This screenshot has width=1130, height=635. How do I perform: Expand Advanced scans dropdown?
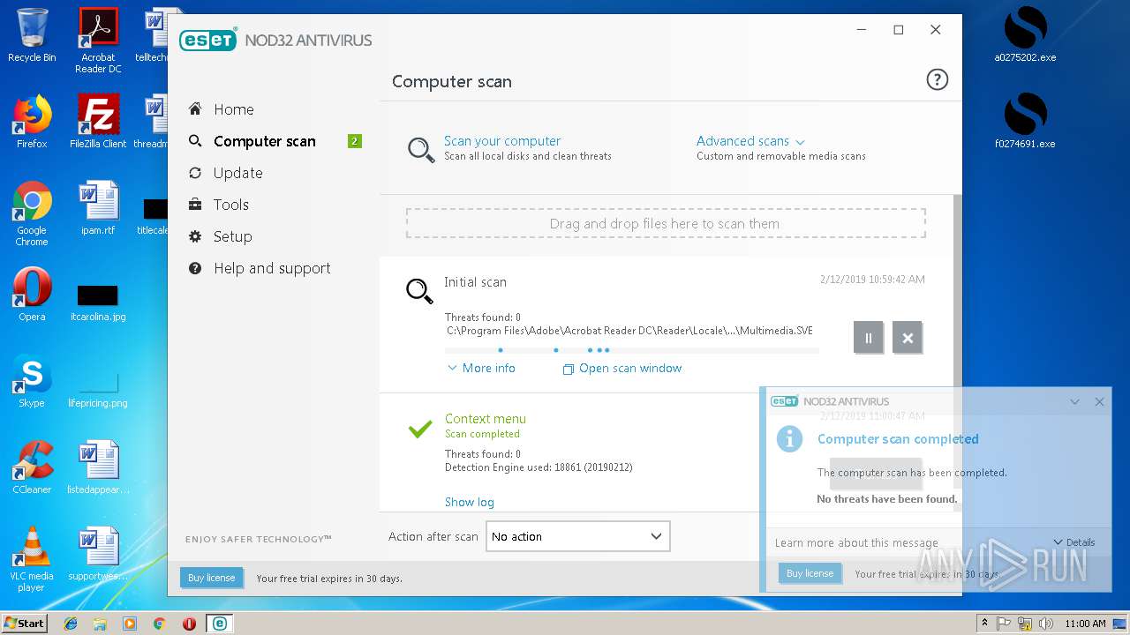tap(750, 141)
